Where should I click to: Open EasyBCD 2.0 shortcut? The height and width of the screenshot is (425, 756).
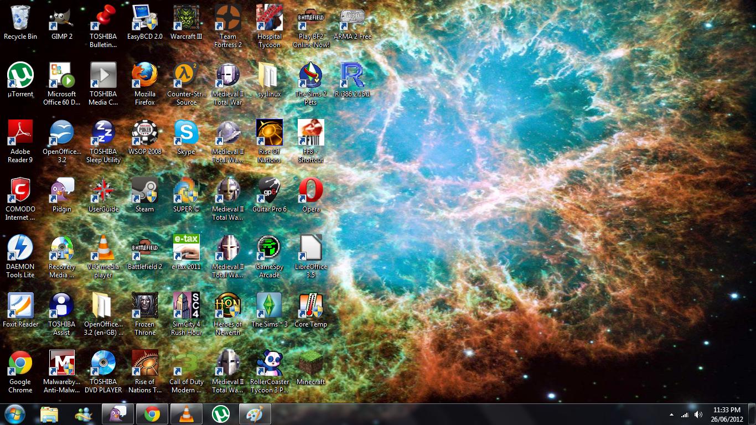coord(145,23)
